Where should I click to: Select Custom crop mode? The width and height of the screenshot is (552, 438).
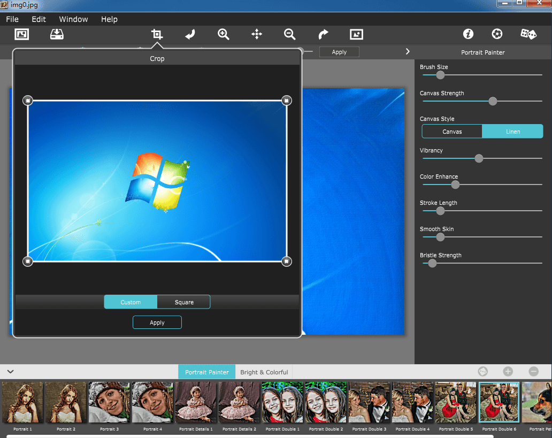tap(131, 302)
